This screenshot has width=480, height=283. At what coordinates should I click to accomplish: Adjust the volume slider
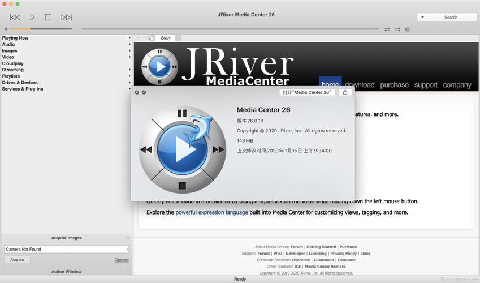[41, 29]
